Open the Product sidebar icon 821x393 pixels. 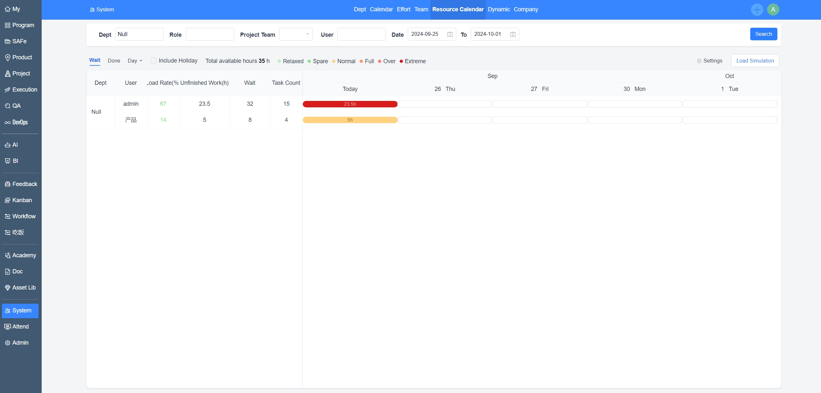click(x=7, y=57)
